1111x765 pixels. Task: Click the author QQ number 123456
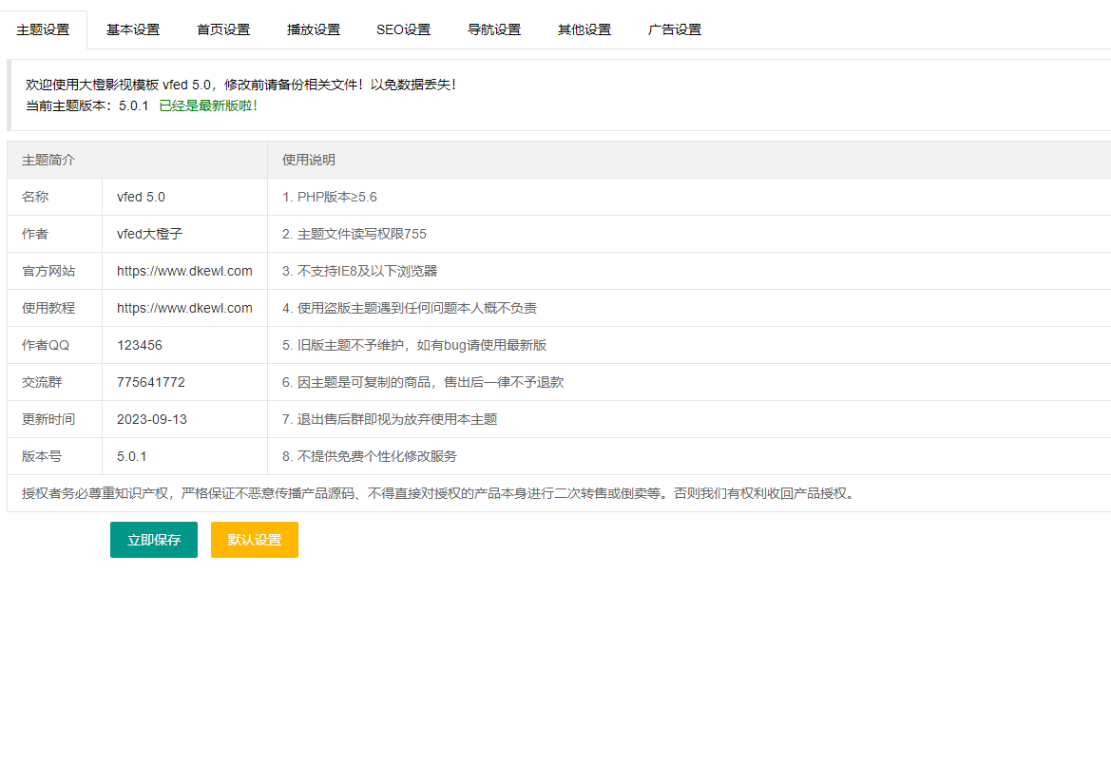(140, 345)
